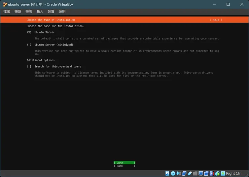Click the Back button

point(124,166)
